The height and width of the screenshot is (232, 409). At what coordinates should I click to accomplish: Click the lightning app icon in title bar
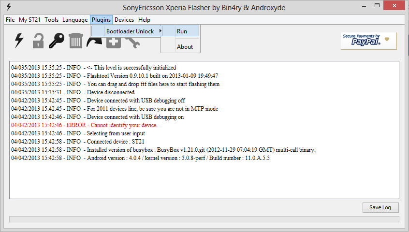point(9,7)
